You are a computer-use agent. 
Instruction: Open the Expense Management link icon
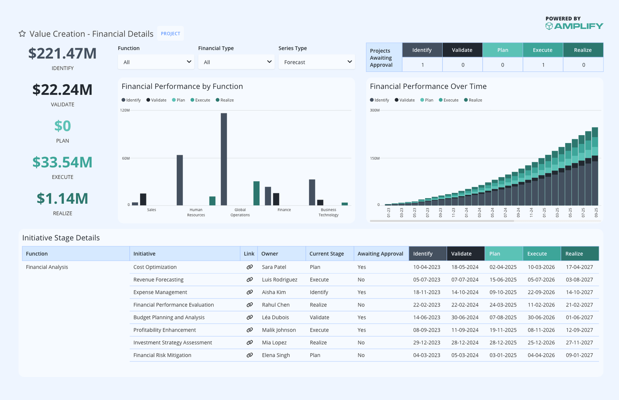250,292
